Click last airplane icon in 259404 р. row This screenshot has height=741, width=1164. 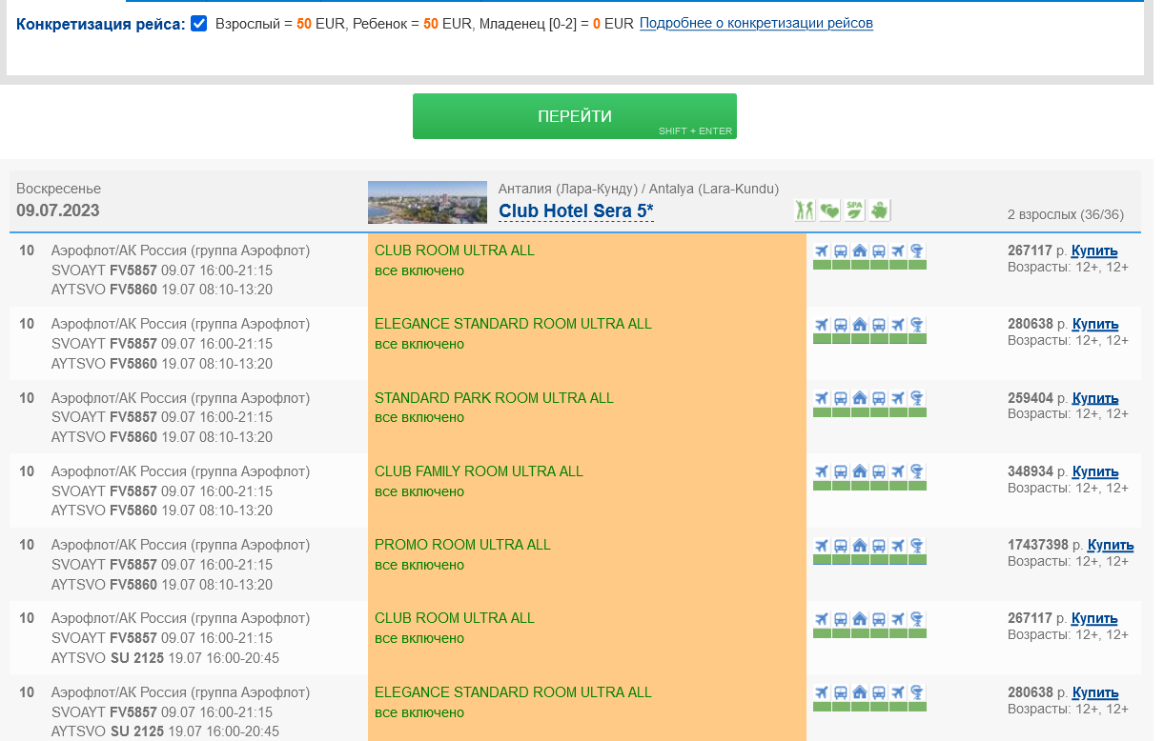(897, 398)
